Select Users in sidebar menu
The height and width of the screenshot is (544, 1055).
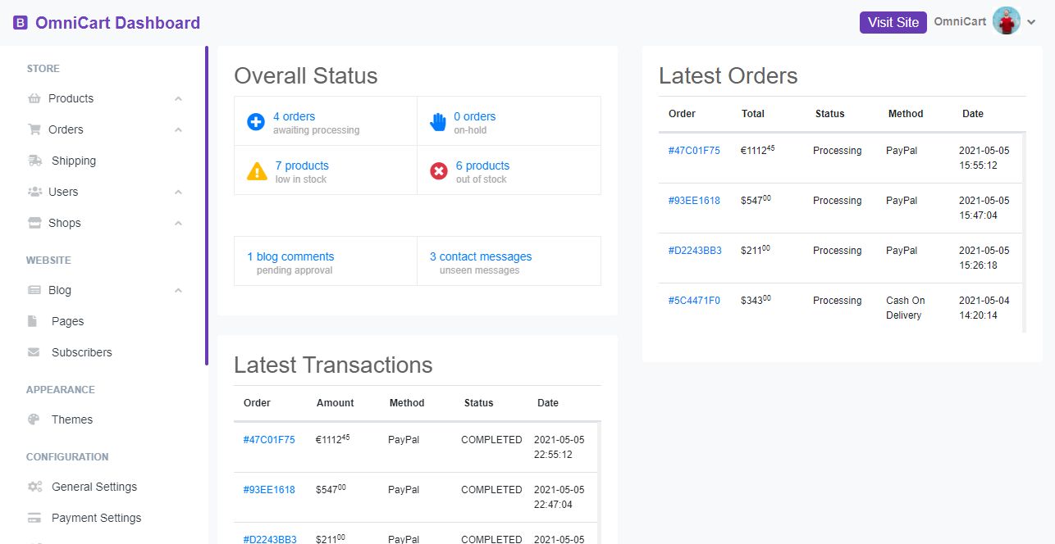pyautogui.click(x=63, y=192)
